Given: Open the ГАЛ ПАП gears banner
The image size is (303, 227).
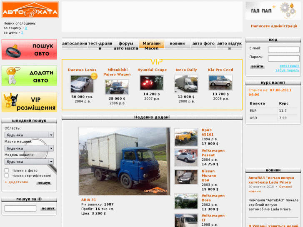Looking at the screenshot, I should point(273,11).
